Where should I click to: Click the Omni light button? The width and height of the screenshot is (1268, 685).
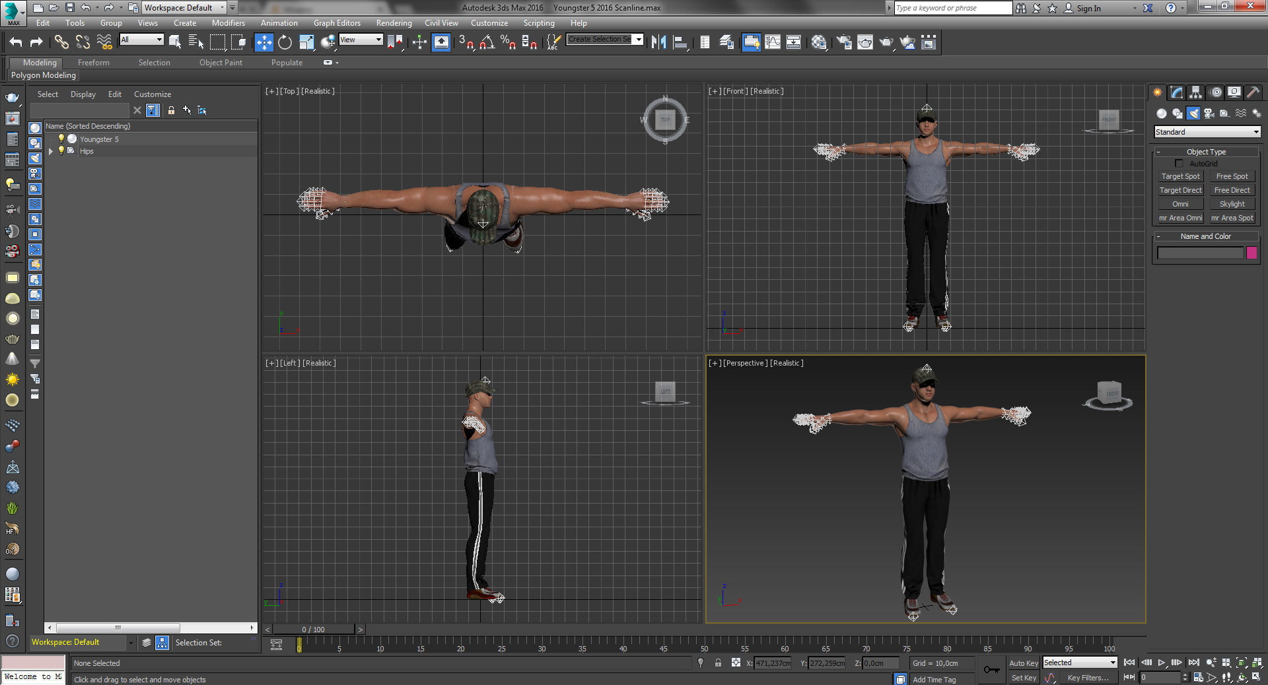coord(1181,204)
